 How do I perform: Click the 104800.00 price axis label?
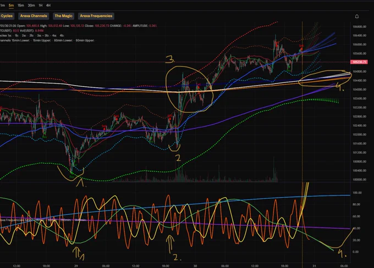360,71
